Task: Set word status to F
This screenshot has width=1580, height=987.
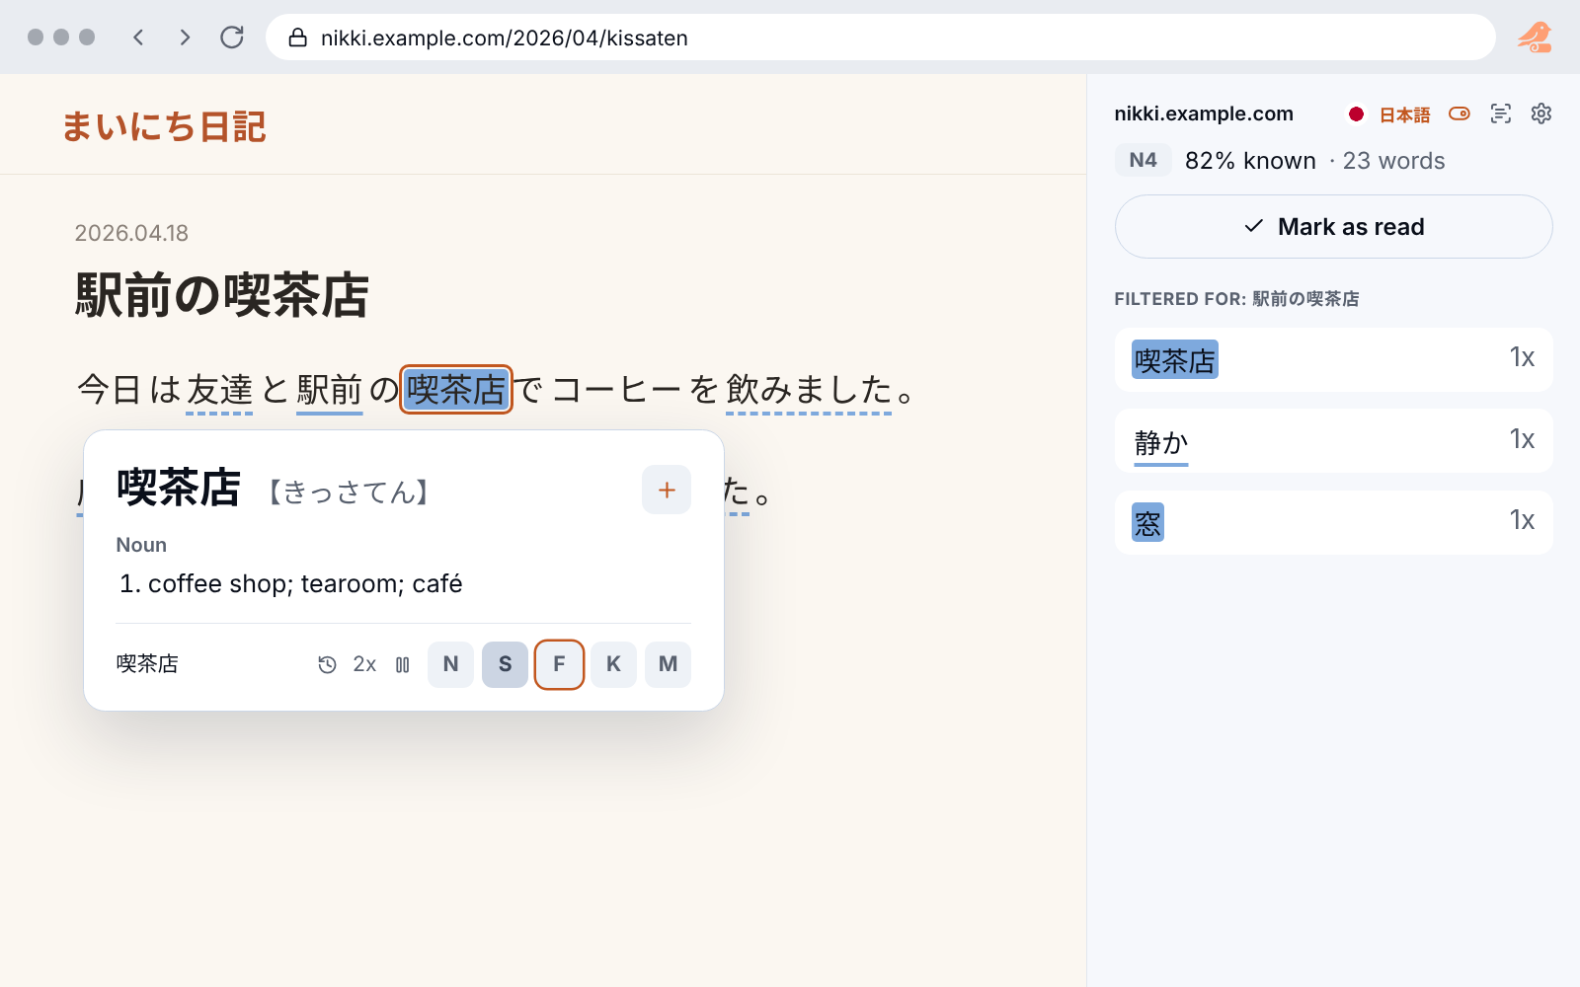Action: (559, 664)
